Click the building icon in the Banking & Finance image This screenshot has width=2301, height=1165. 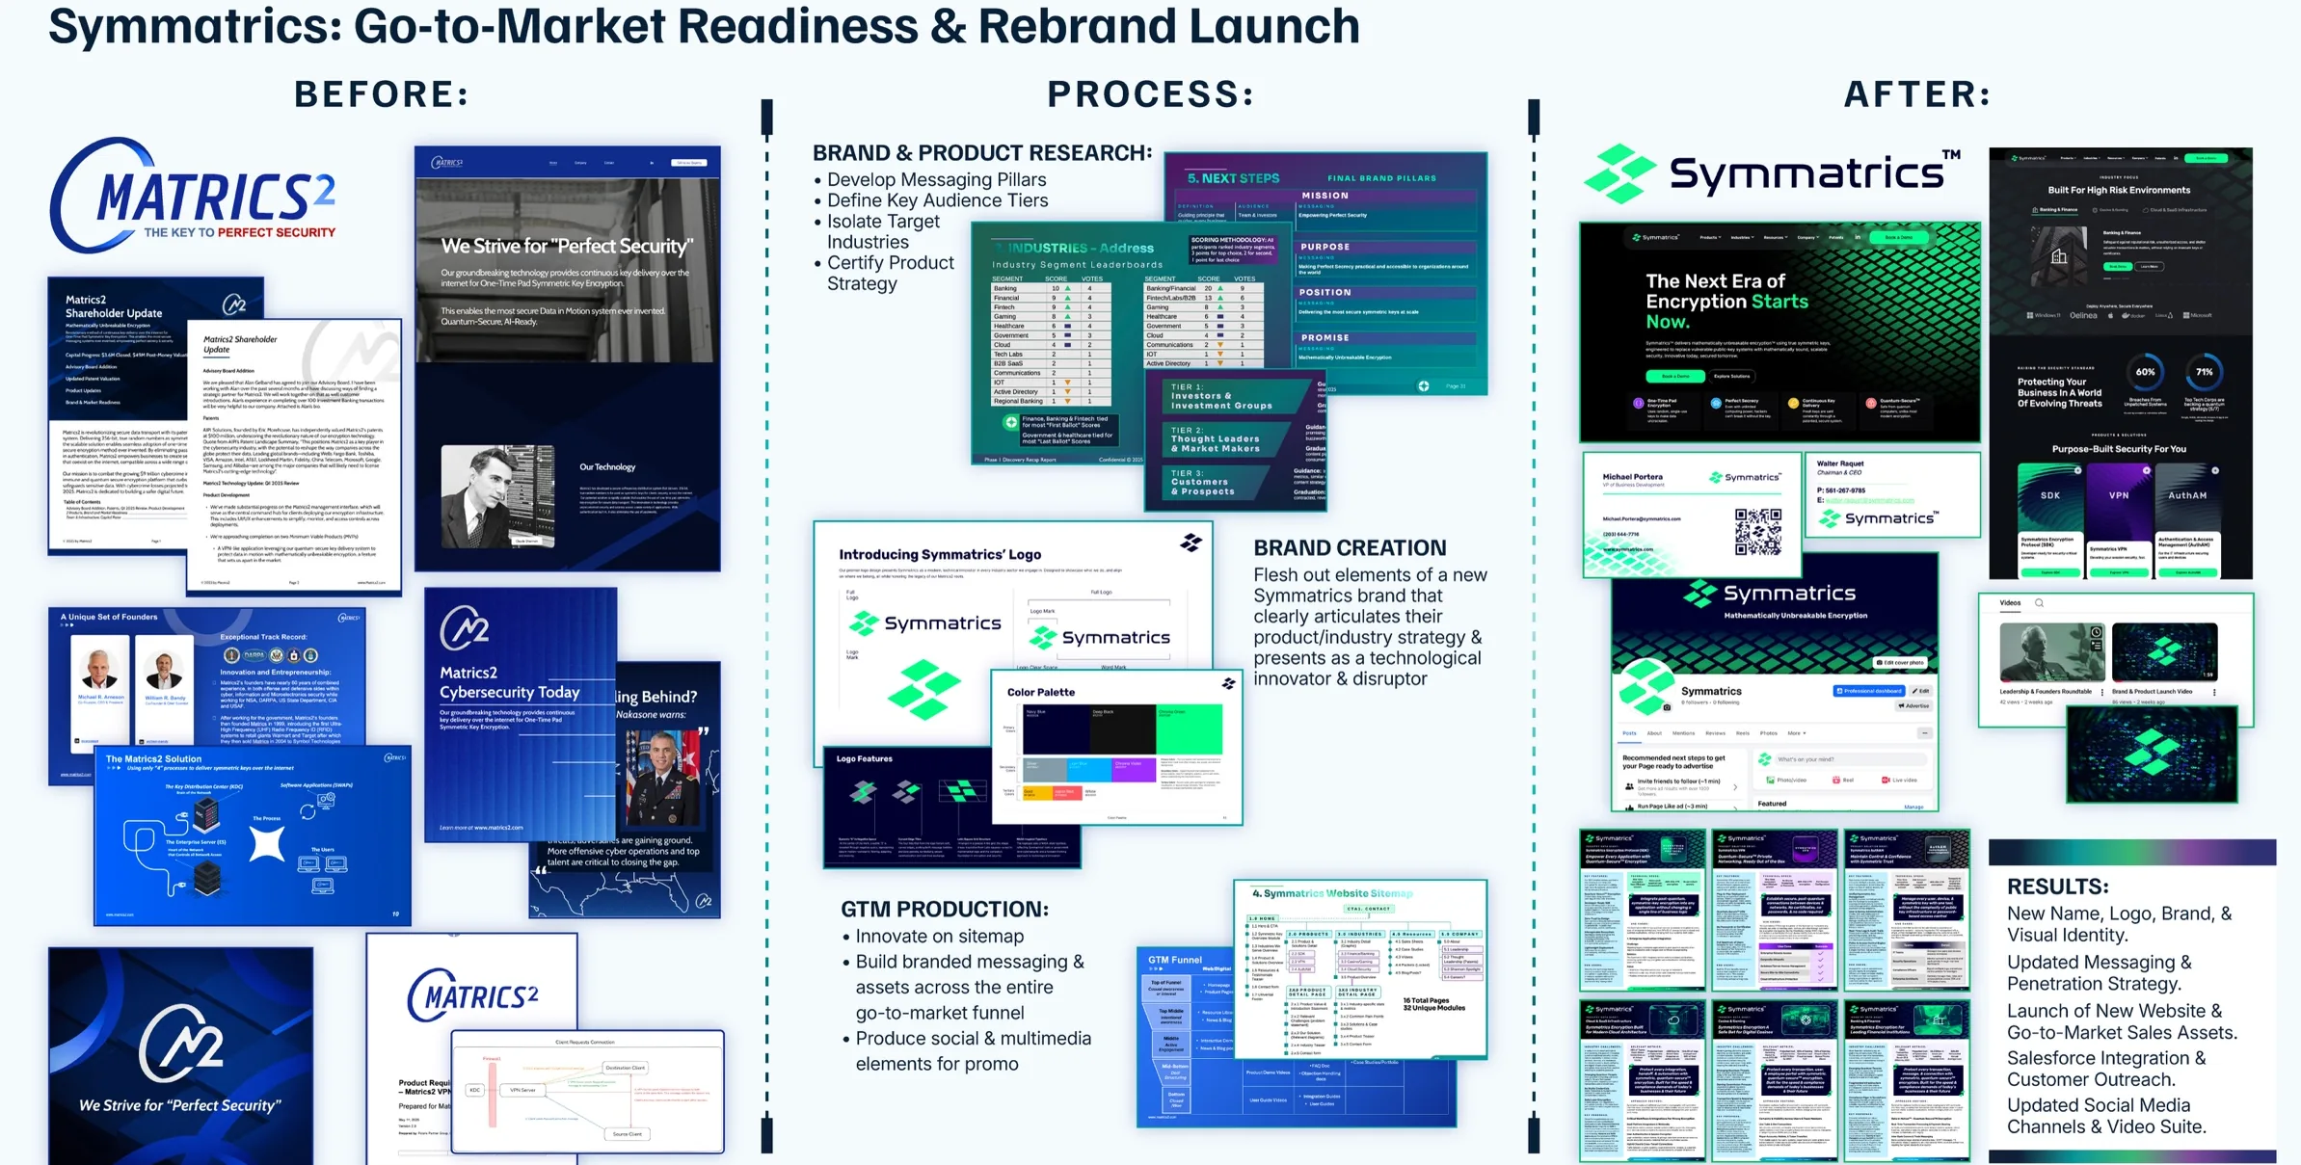[x=2059, y=256]
